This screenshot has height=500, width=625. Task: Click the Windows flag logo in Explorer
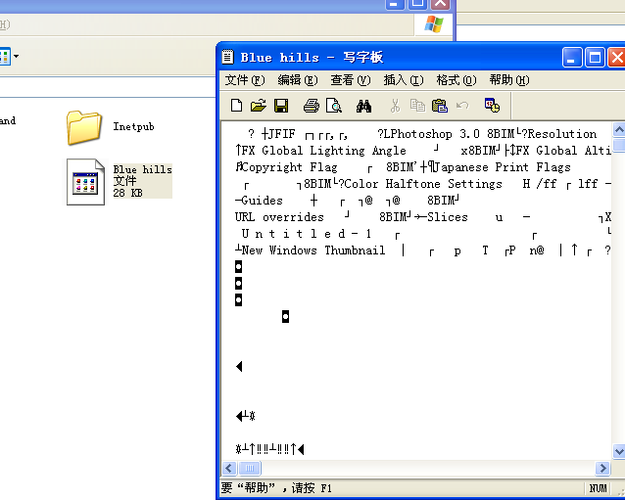(434, 24)
